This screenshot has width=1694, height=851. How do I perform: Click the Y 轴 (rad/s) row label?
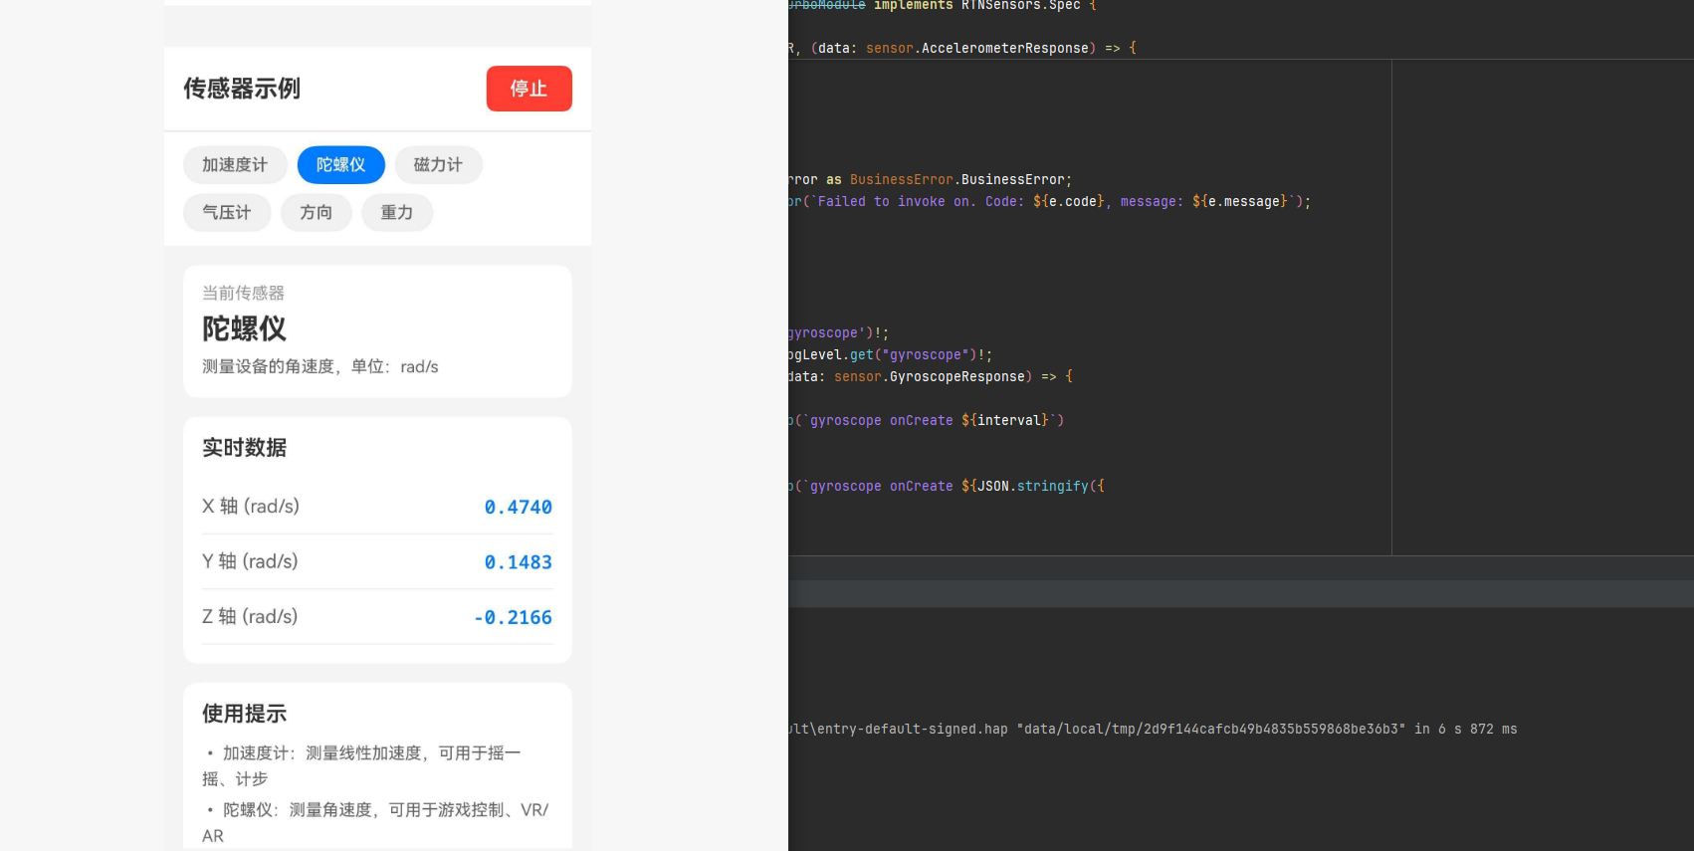pos(250,561)
